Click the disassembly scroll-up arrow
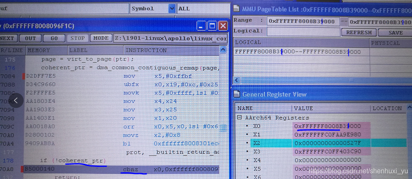 click(x=223, y=50)
